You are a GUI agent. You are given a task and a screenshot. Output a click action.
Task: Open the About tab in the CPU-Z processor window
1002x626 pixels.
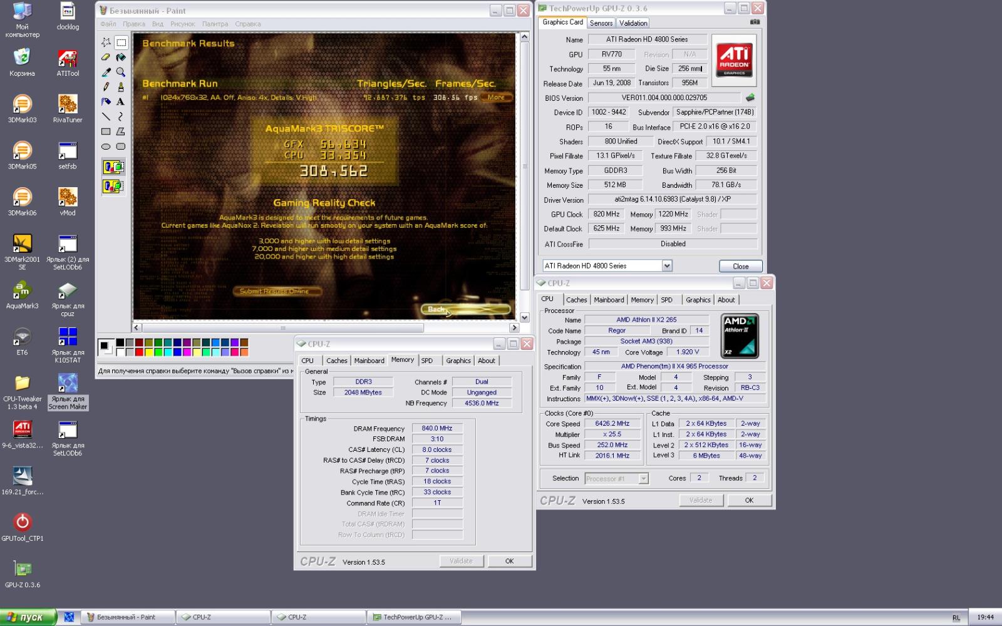pyautogui.click(x=726, y=300)
